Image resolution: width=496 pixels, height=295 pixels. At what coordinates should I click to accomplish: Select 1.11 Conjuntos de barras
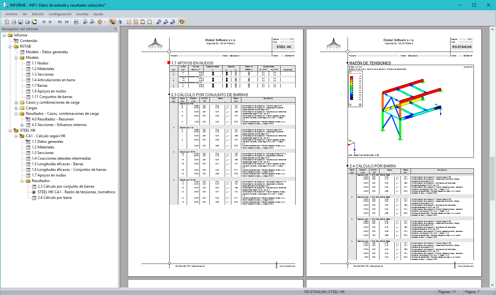pos(52,97)
